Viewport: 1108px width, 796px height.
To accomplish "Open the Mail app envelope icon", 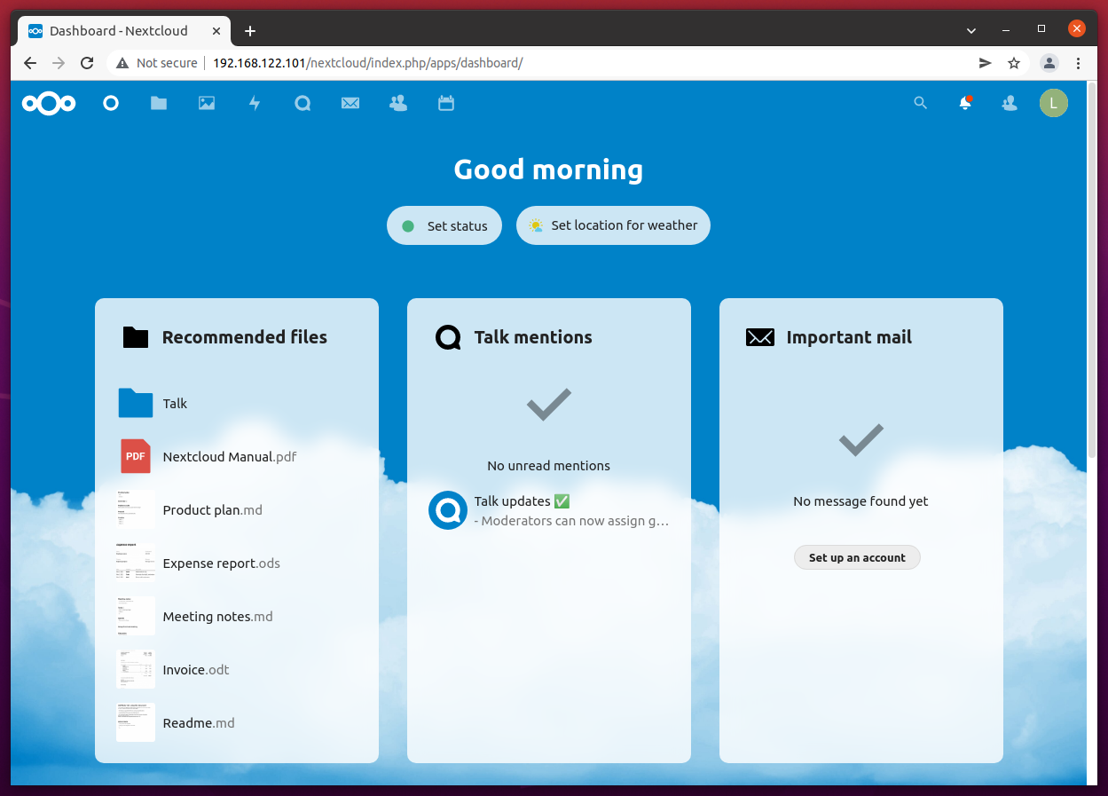I will 350,104.
